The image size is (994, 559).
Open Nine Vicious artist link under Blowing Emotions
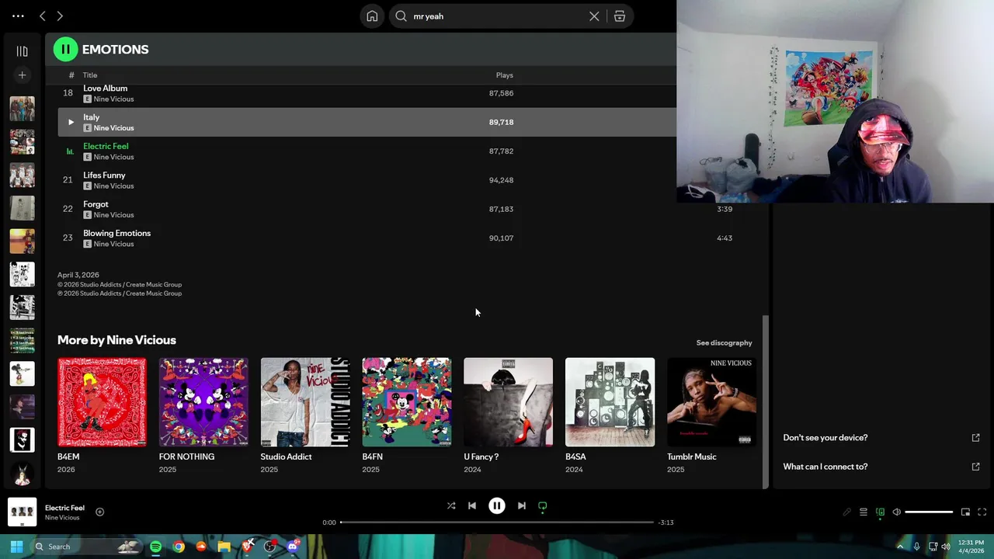(113, 244)
